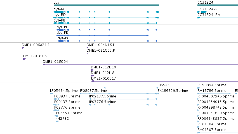Click the RH01307.5prime EST label
This screenshot has height=134, width=238.
click(212, 130)
